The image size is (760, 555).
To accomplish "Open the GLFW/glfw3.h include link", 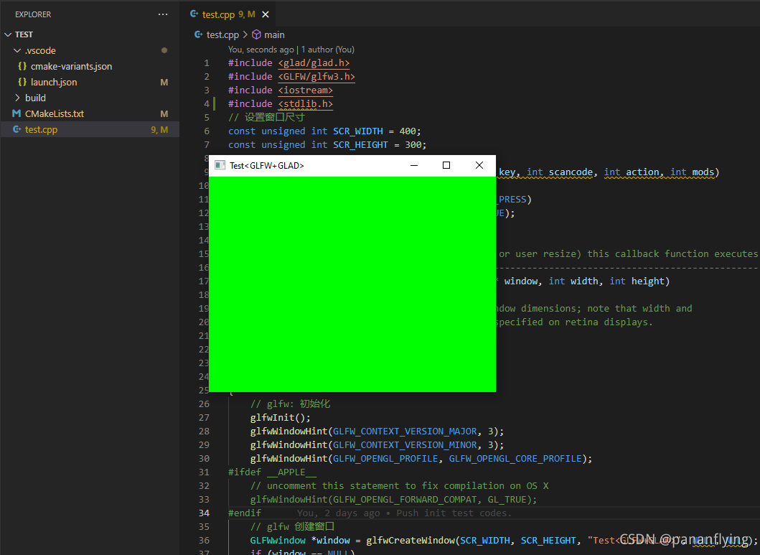I will [x=316, y=77].
